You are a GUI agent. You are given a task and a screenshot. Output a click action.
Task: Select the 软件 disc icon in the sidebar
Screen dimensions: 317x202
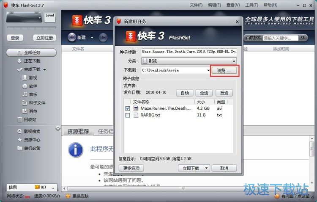[25, 86]
